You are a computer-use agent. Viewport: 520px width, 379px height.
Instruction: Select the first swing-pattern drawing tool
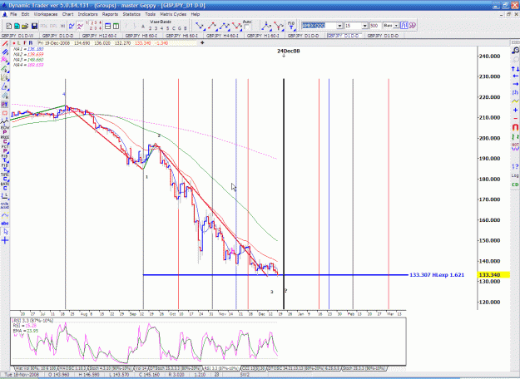[200, 26]
